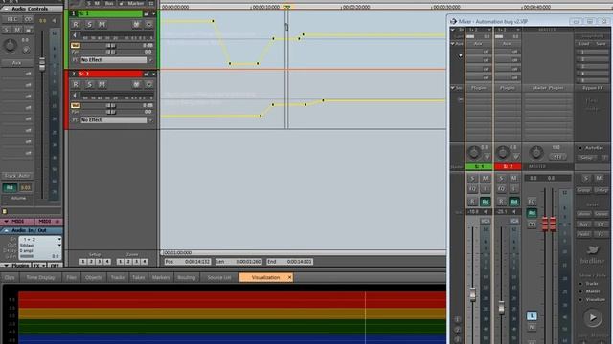Screen dimensions: 613x344
Task: Select Setup preset 4
Action: [107, 262]
